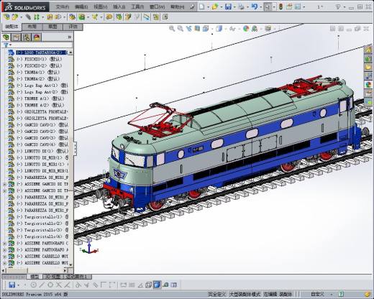Toggle the select cursor tool button
374x299 pixels.
(x=268, y=7)
